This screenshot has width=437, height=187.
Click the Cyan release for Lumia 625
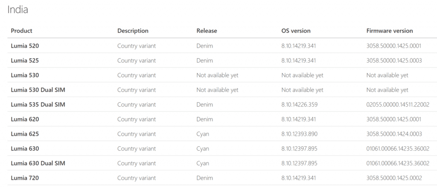coord(203,134)
